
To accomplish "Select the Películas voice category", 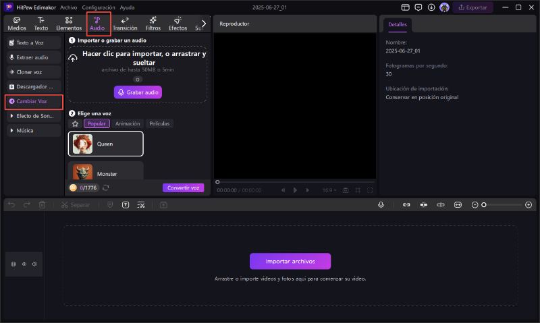I will [159, 123].
